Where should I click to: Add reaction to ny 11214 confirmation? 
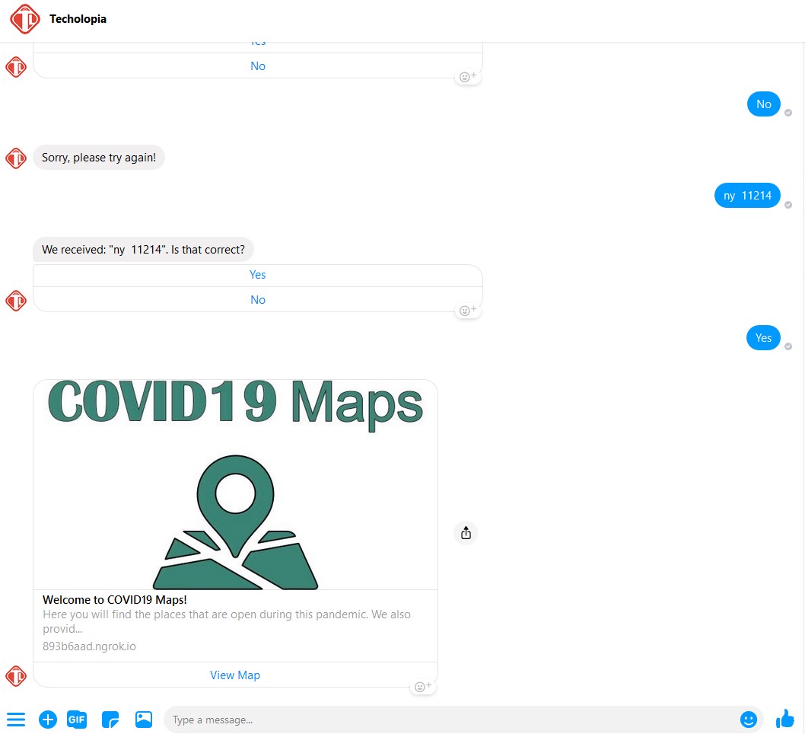click(x=468, y=310)
